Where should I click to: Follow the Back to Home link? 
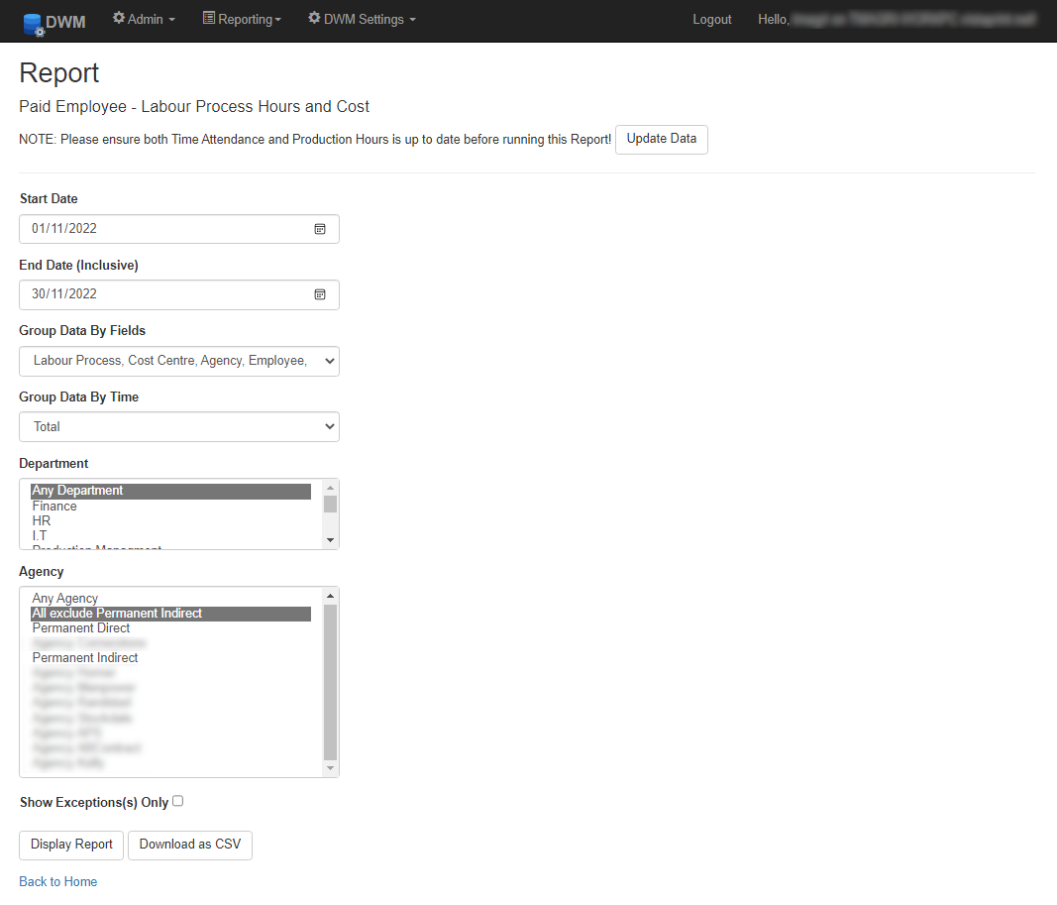[58, 882]
